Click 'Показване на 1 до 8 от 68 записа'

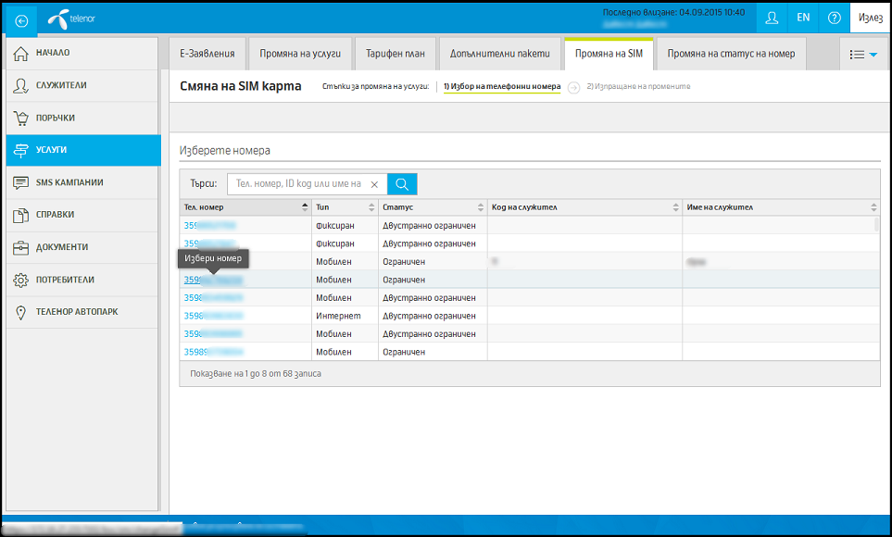(256, 374)
